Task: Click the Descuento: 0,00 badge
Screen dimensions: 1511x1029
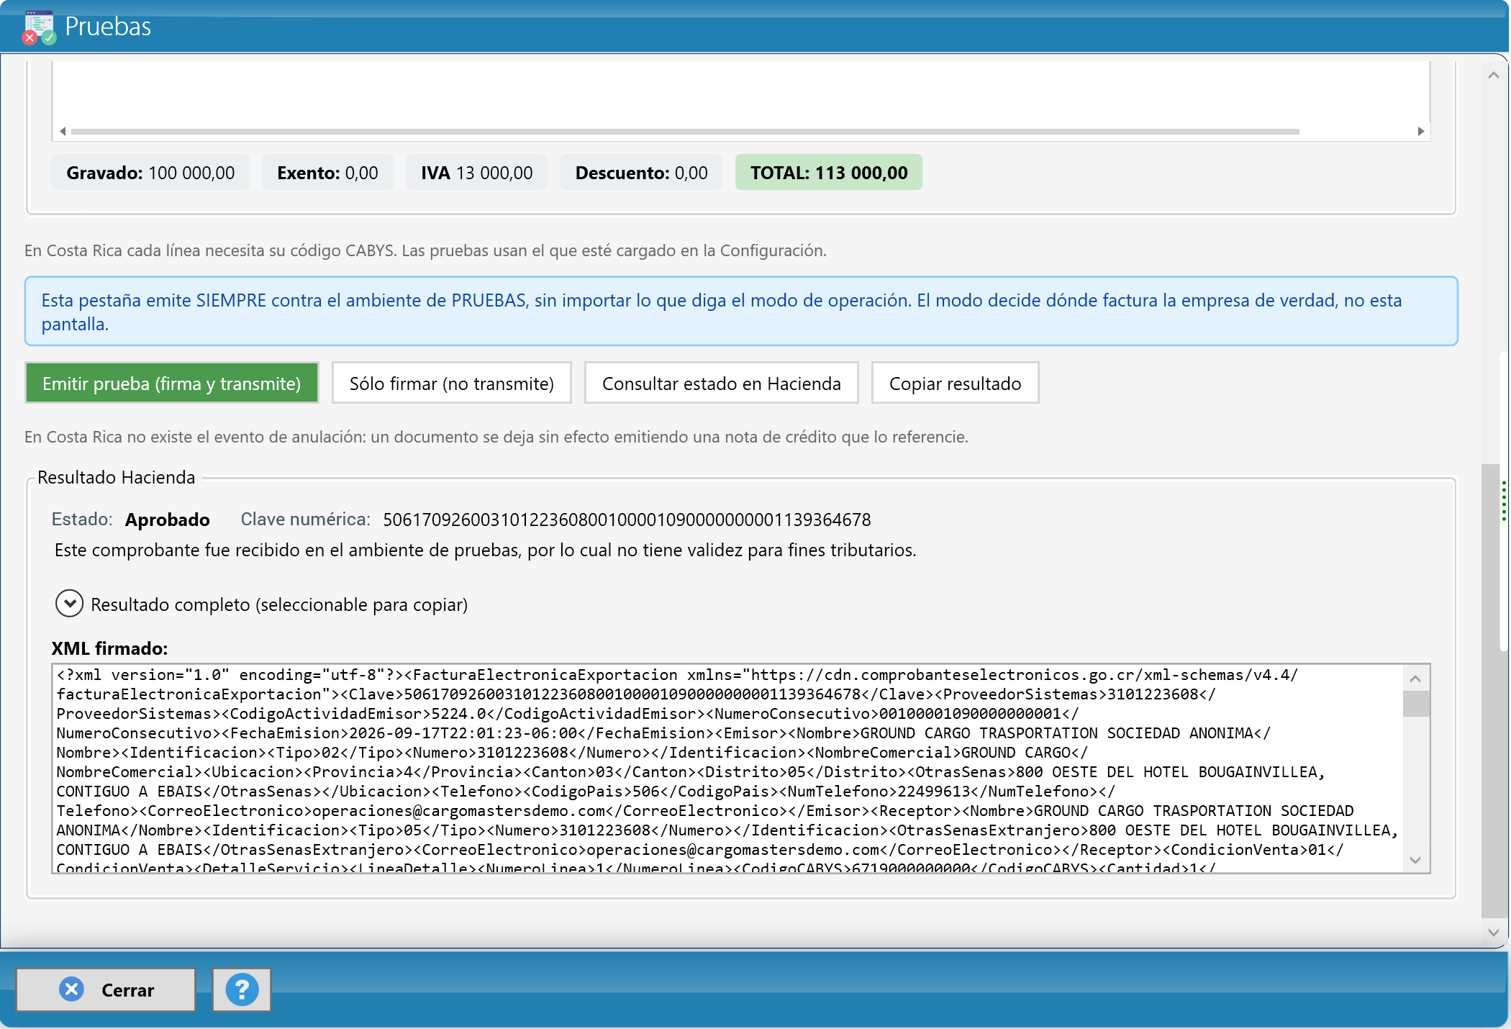Action: coord(641,173)
